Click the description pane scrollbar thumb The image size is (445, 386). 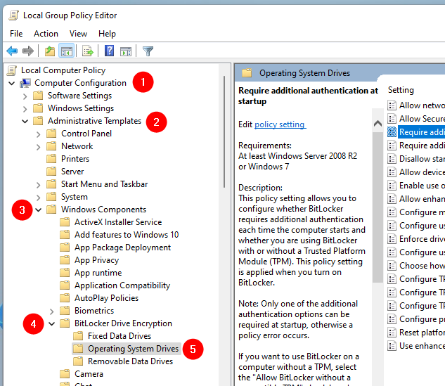(x=378, y=207)
